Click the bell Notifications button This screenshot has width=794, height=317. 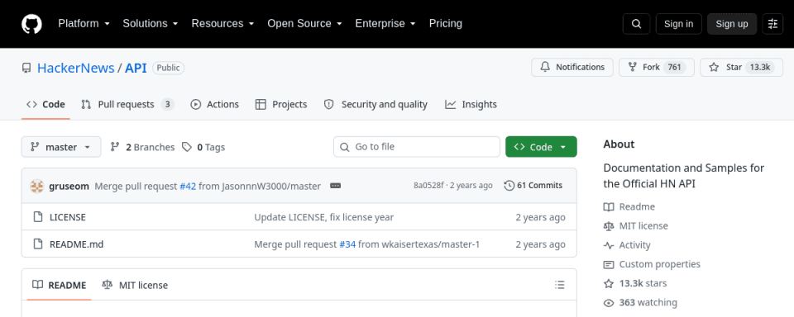click(572, 67)
